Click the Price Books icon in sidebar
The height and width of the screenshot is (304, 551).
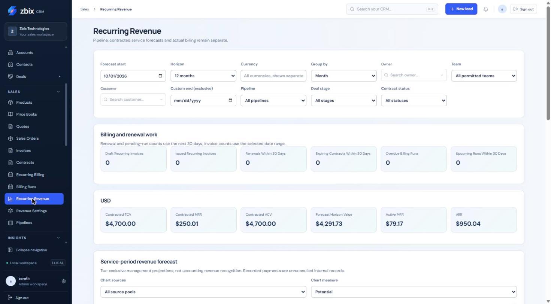pyautogui.click(x=10, y=114)
